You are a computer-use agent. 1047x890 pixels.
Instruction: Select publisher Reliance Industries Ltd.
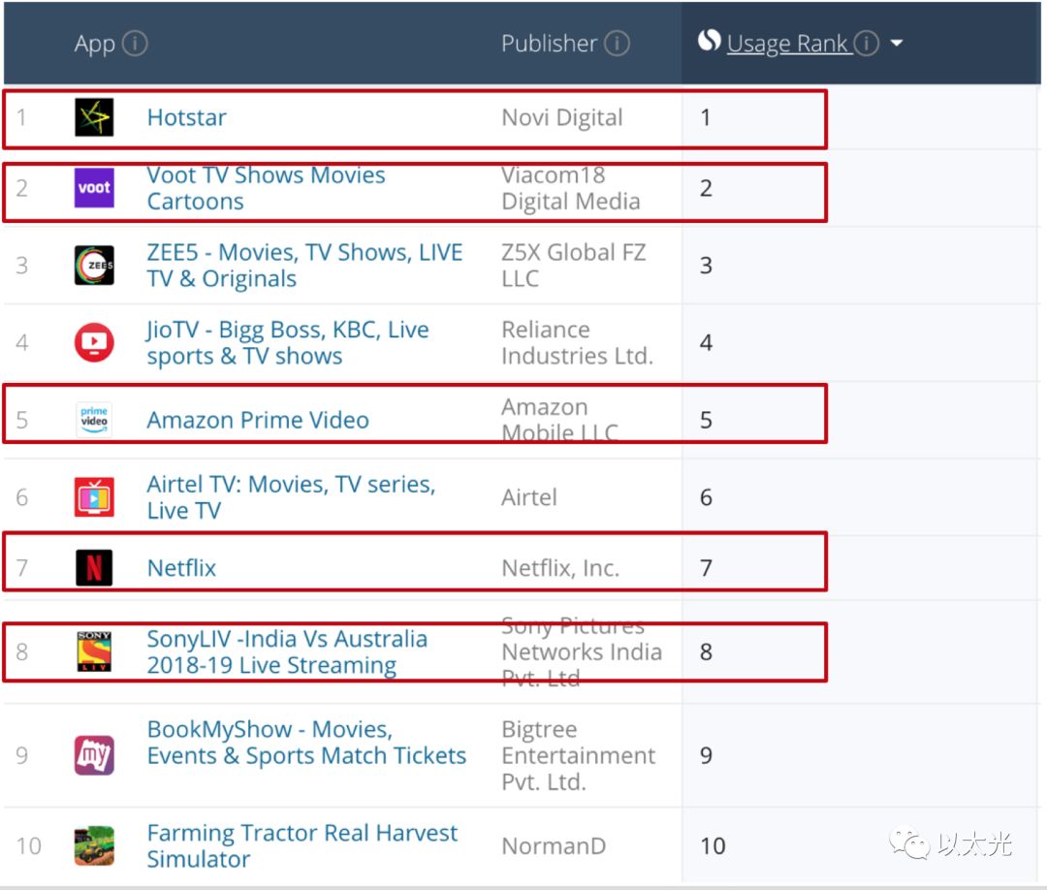click(x=578, y=343)
